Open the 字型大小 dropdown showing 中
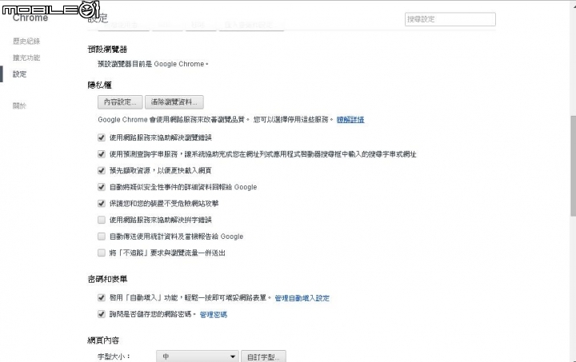The image size is (576, 362). click(198, 356)
